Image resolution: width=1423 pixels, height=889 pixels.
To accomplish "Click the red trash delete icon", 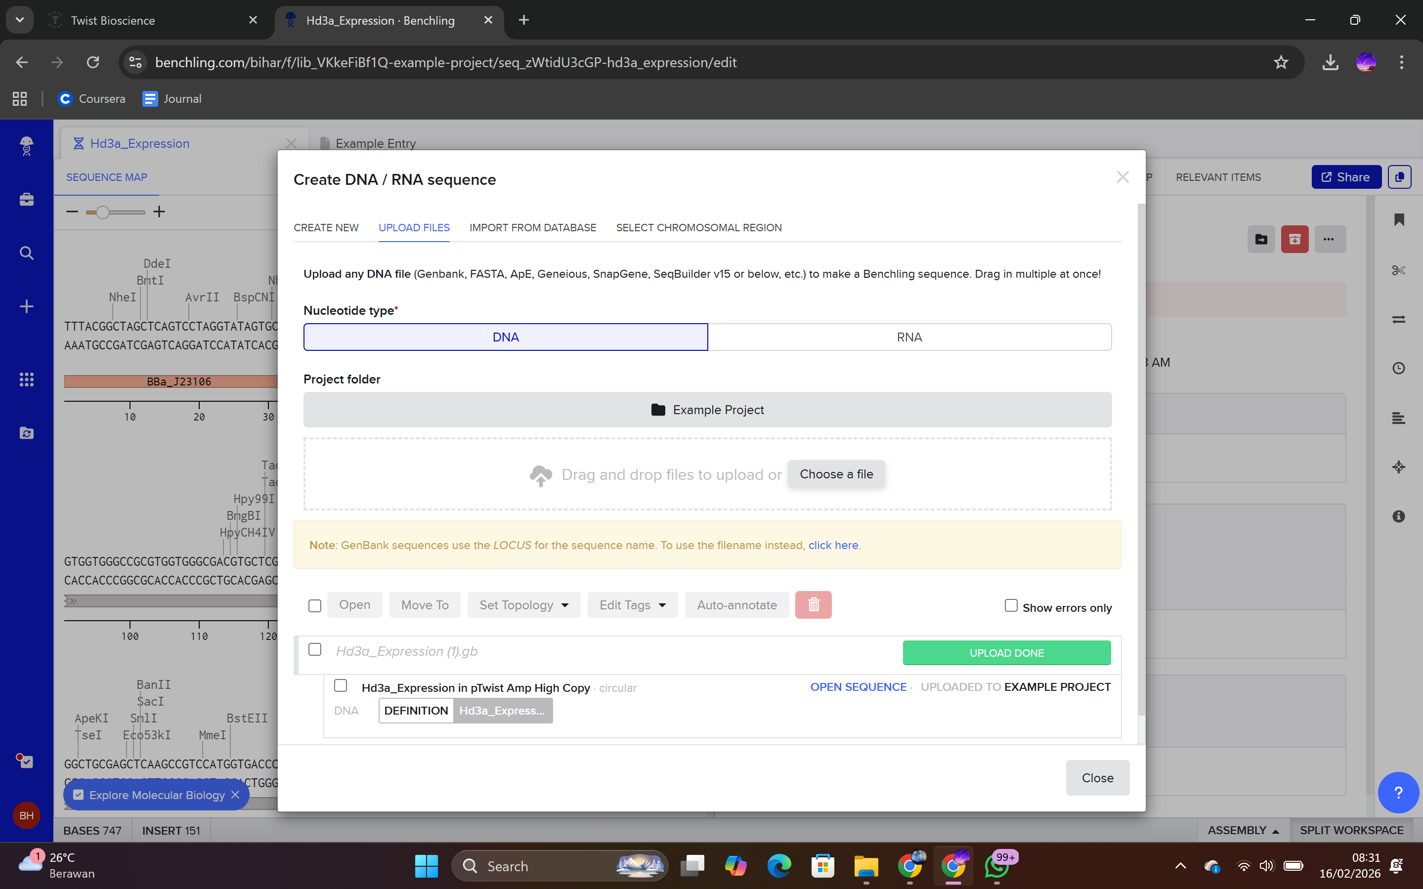I will [813, 604].
